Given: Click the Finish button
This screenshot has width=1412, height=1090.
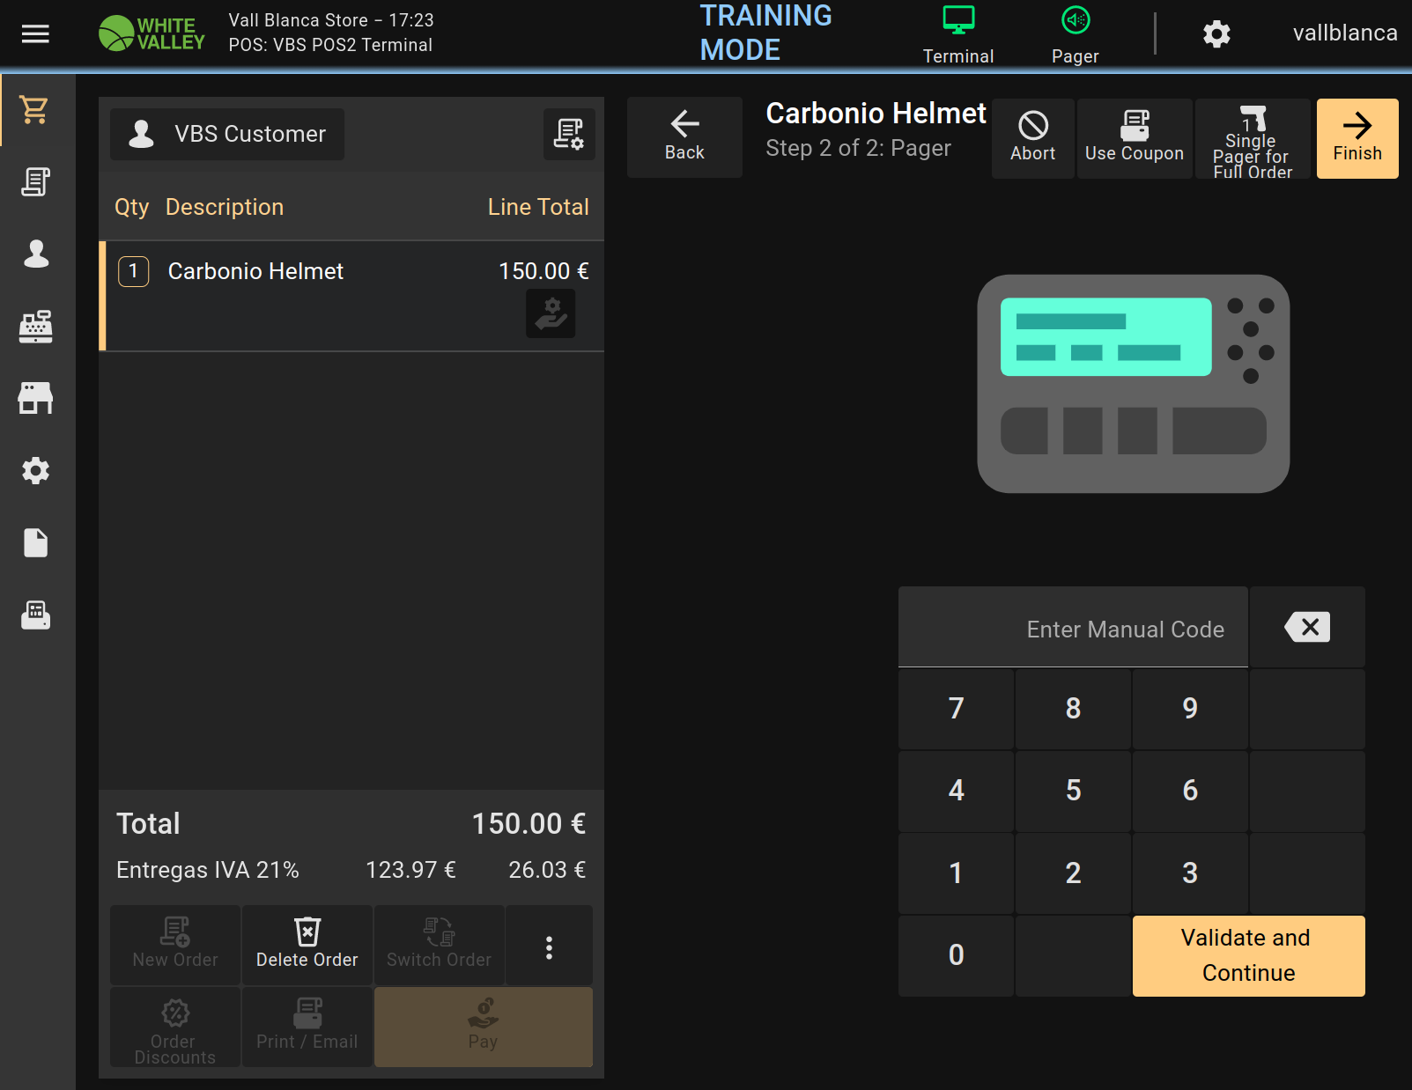Looking at the screenshot, I should pyautogui.click(x=1357, y=138).
